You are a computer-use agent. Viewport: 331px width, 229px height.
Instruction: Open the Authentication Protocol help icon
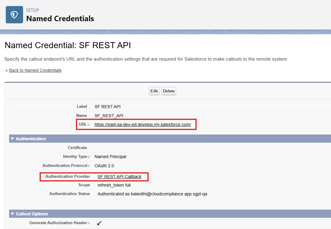[x=89, y=166]
